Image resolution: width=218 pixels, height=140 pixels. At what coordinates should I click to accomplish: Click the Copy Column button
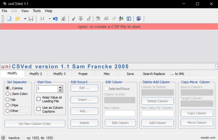(x=197, y=113)
